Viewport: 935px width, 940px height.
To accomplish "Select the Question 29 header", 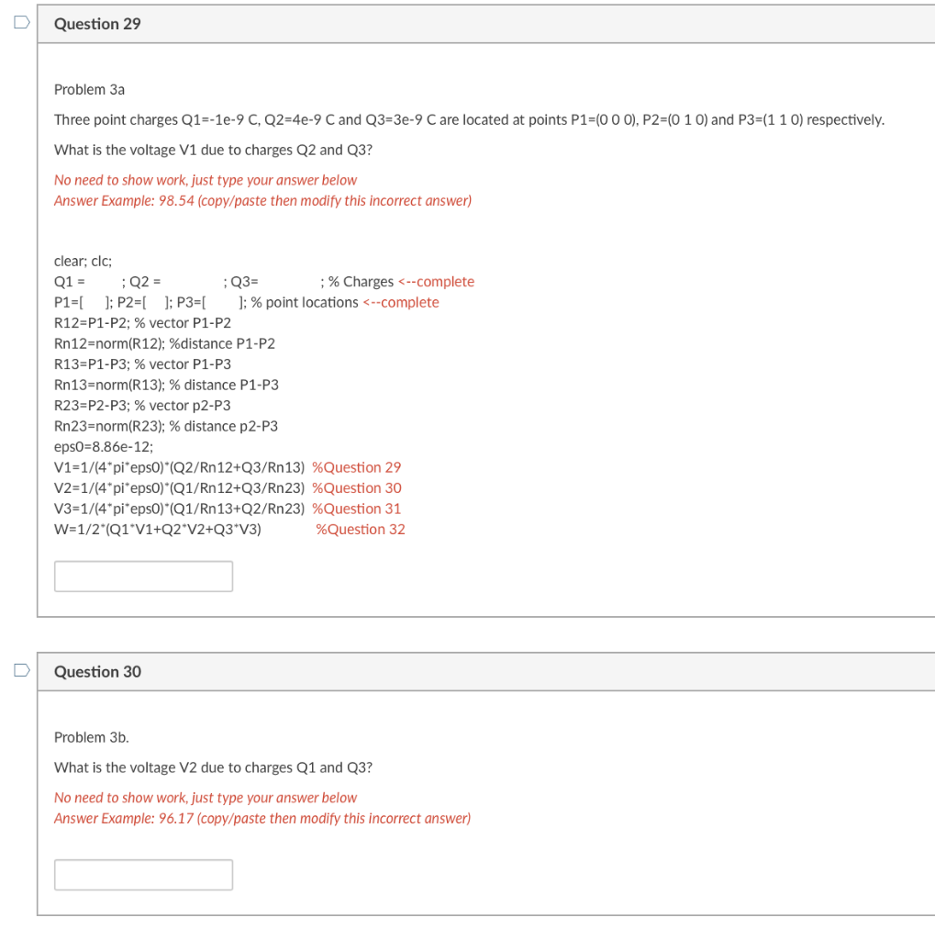I will [x=97, y=24].
